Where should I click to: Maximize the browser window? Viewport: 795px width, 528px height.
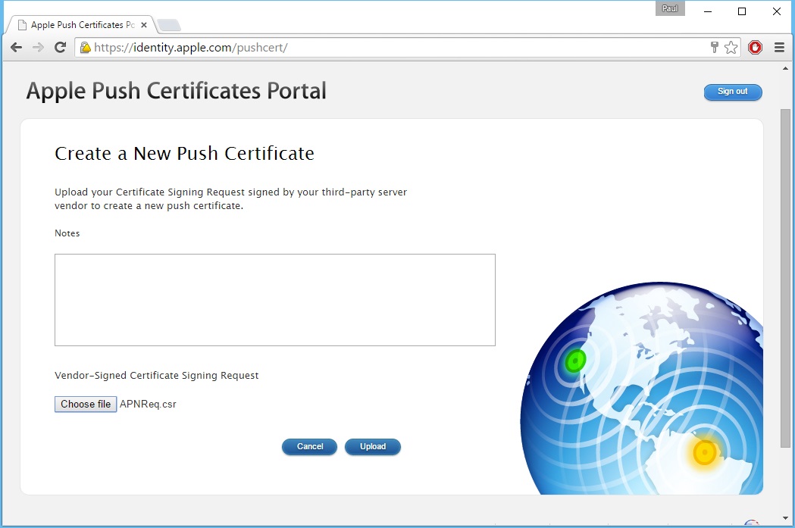[742, 11]
